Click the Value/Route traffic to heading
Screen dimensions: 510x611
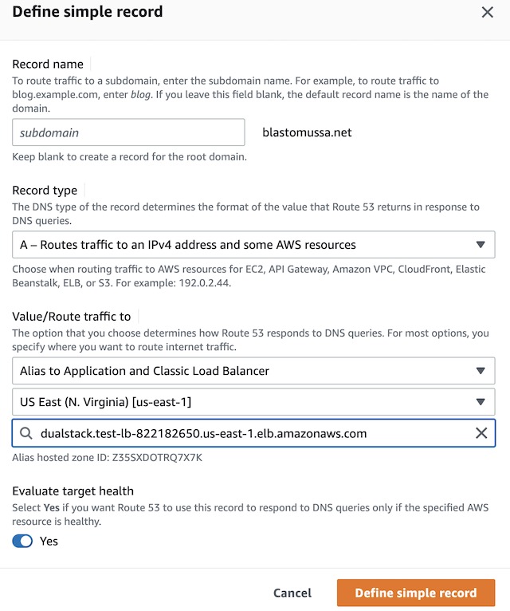[72, 317]
